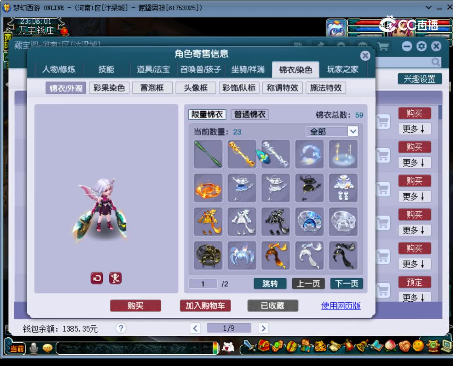The width and height of the screenshot is (453, 366).
Task: Open the 冒泡框 sub-tab
Action: tap(152, 88)
